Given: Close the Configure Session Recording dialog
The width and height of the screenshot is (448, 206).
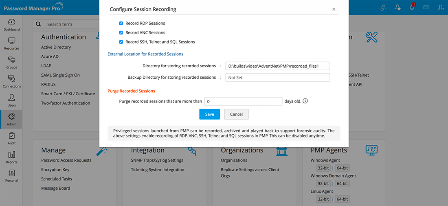Looking at the screenshot, I should [334, 9].
